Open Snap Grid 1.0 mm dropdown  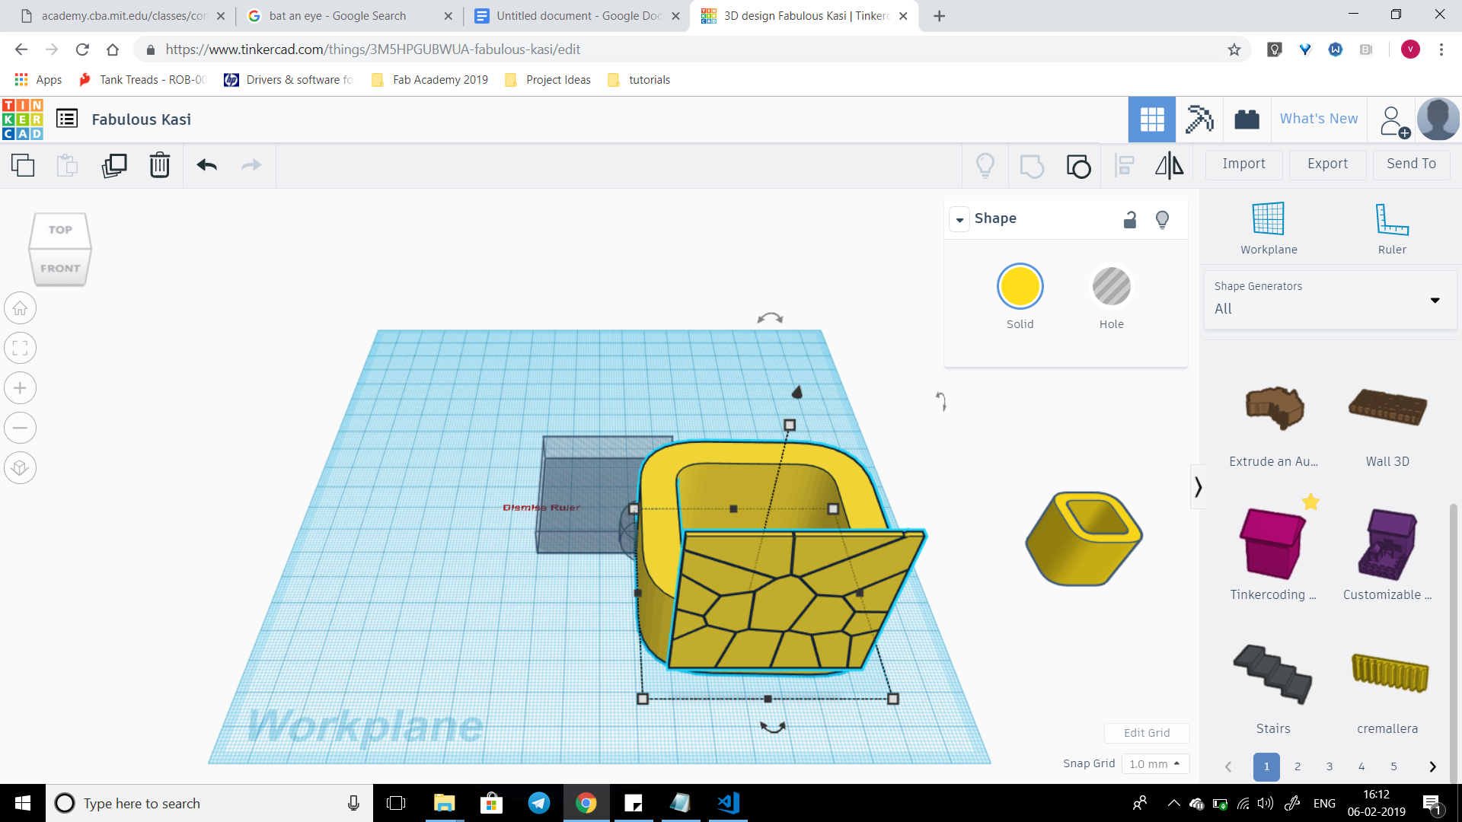1154,763
